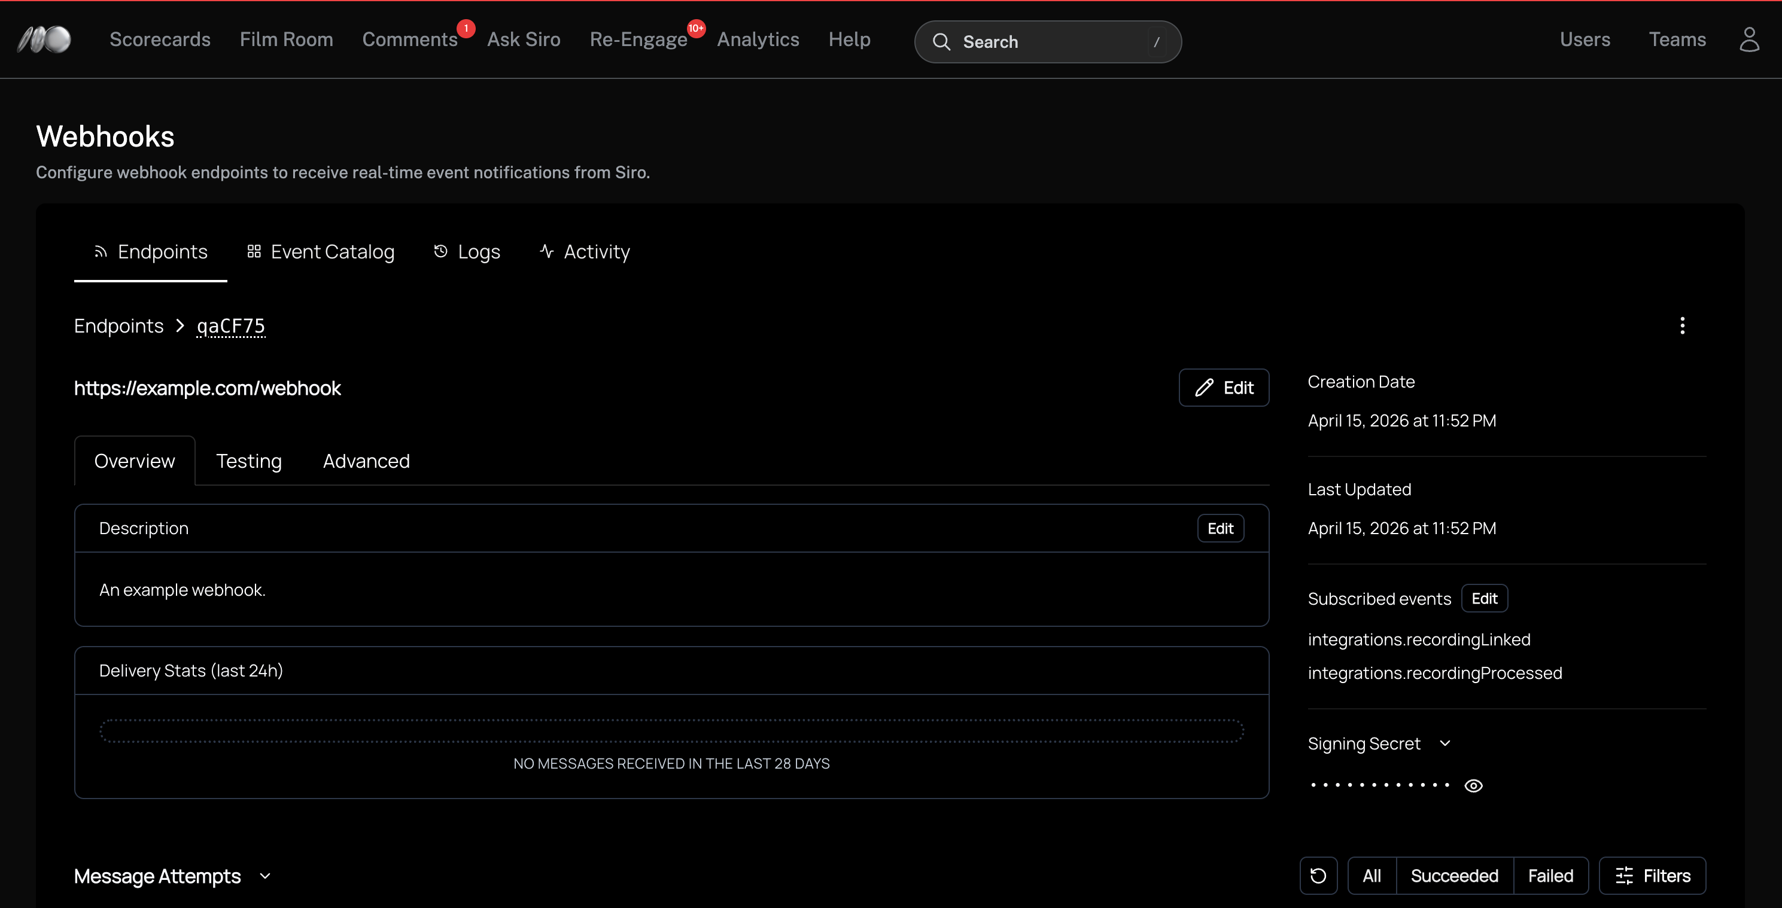Open Analytics
1782x908 pixels.
click(x=758, y=39)
